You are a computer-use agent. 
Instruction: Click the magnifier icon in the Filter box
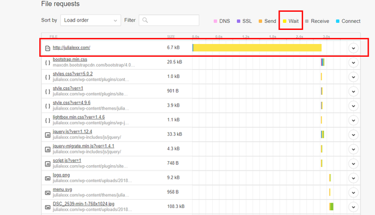pos(145,21)
